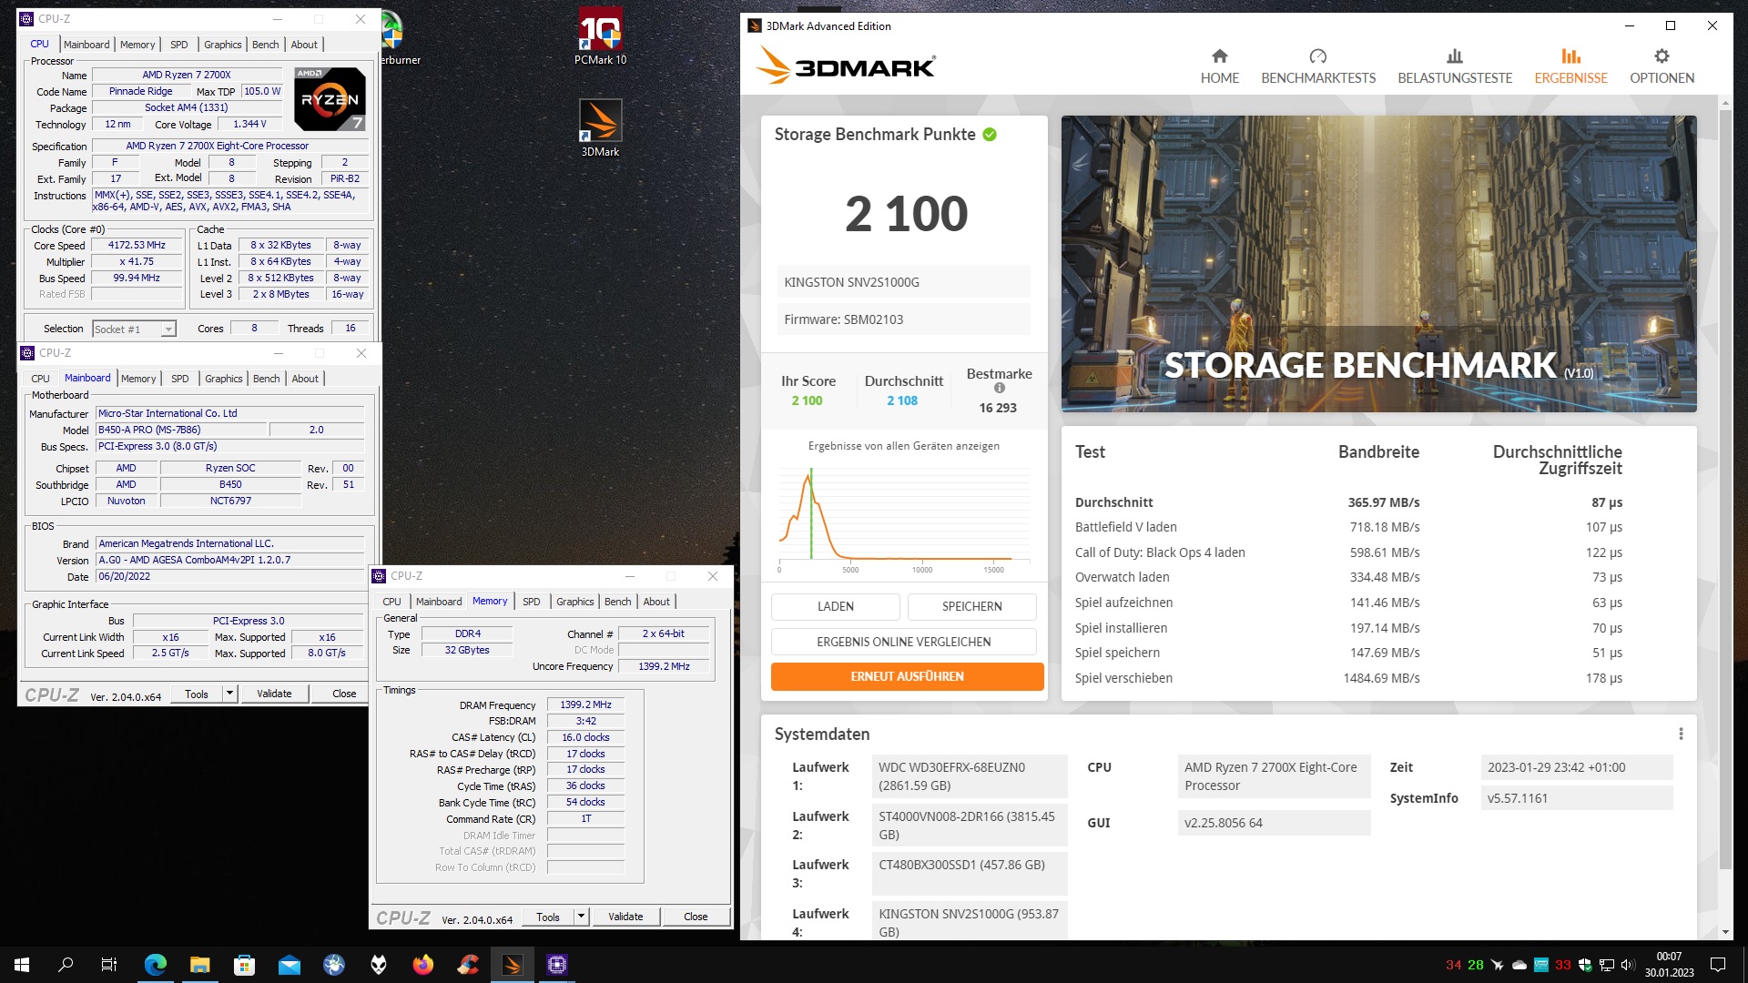The image size is (1748, 983).
Task: Click the network tray icon
Action: (x=1607, y=965)
